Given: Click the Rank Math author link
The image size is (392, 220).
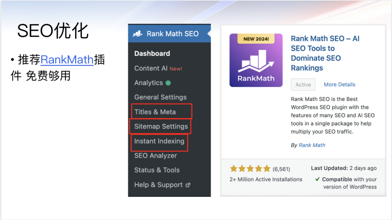Looking at the screenshot, I should coord(312,145).
